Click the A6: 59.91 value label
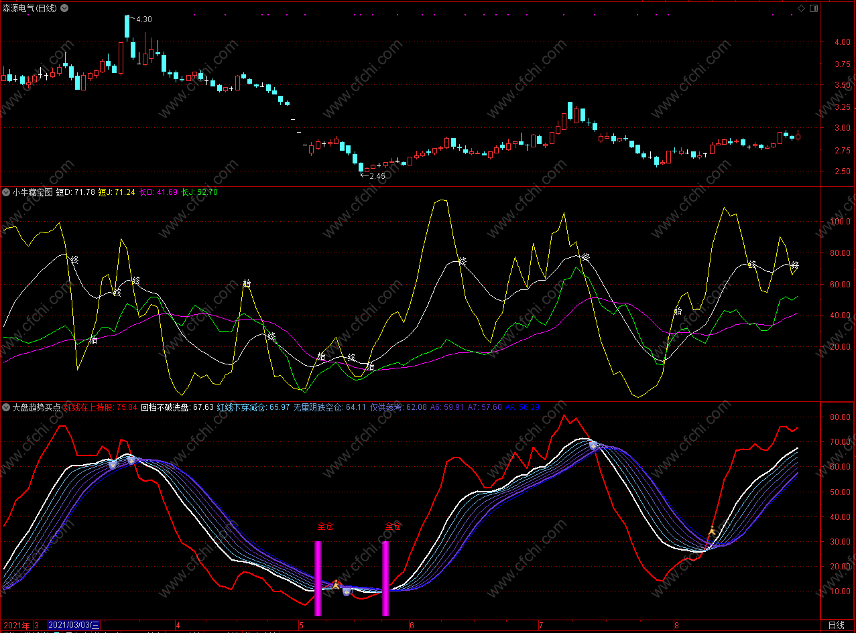The width and height of the screenshot is (856, 633). click(x=447, y=407)
